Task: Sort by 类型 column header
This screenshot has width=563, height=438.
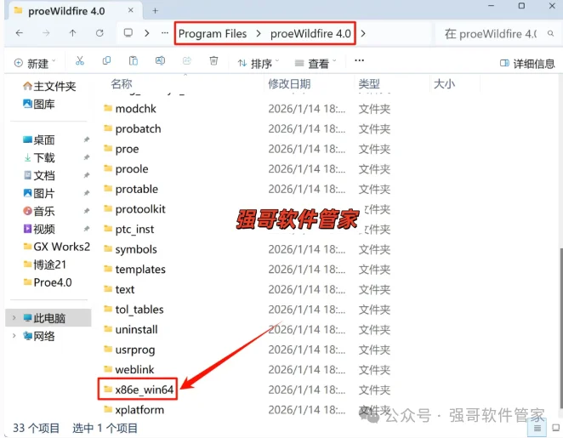Action: [369, 83]
